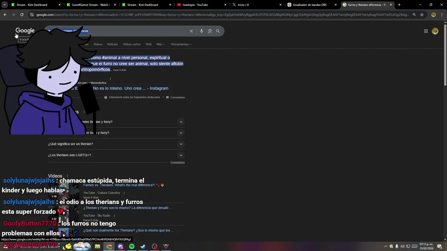Open clock showing 07:15 p. m.
This screenshot has height=251, width=447.
point(426,246)
